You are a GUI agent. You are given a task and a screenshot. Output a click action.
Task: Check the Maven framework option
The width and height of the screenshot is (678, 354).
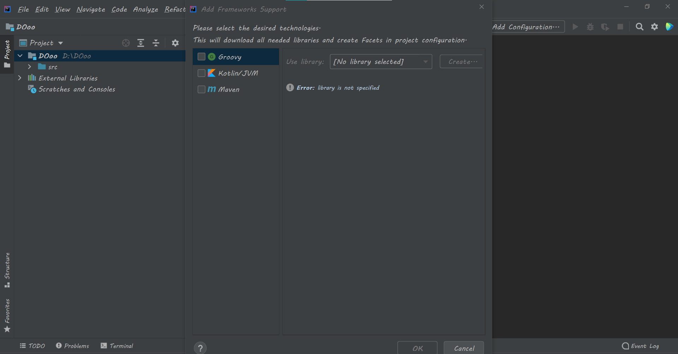[201, 89]
